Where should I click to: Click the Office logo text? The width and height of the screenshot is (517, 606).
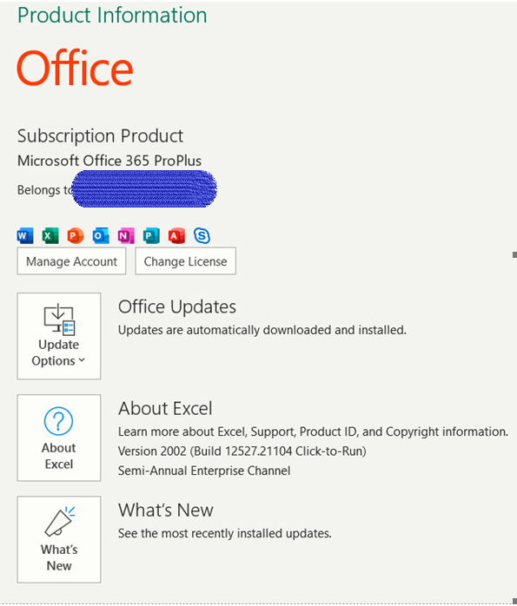pos(75,68)
